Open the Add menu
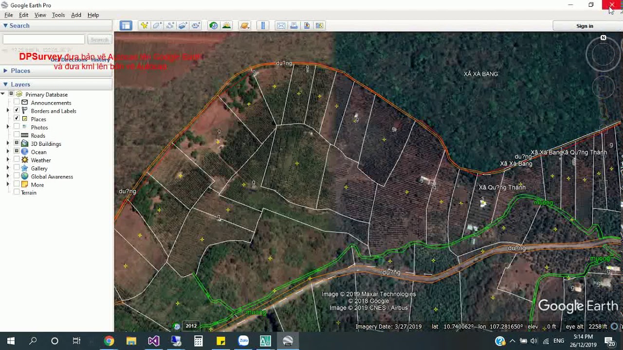623x350 pixels. click(76, 15)
